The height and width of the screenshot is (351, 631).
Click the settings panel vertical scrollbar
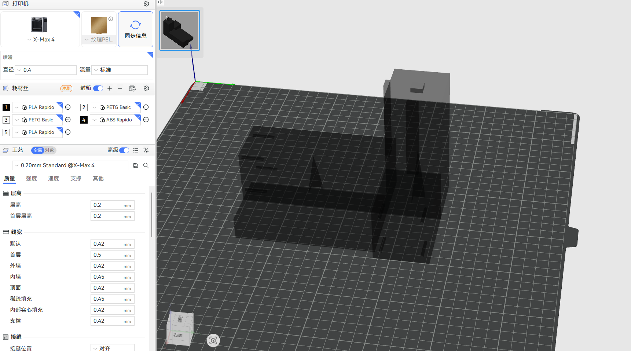tap(152, 215)
